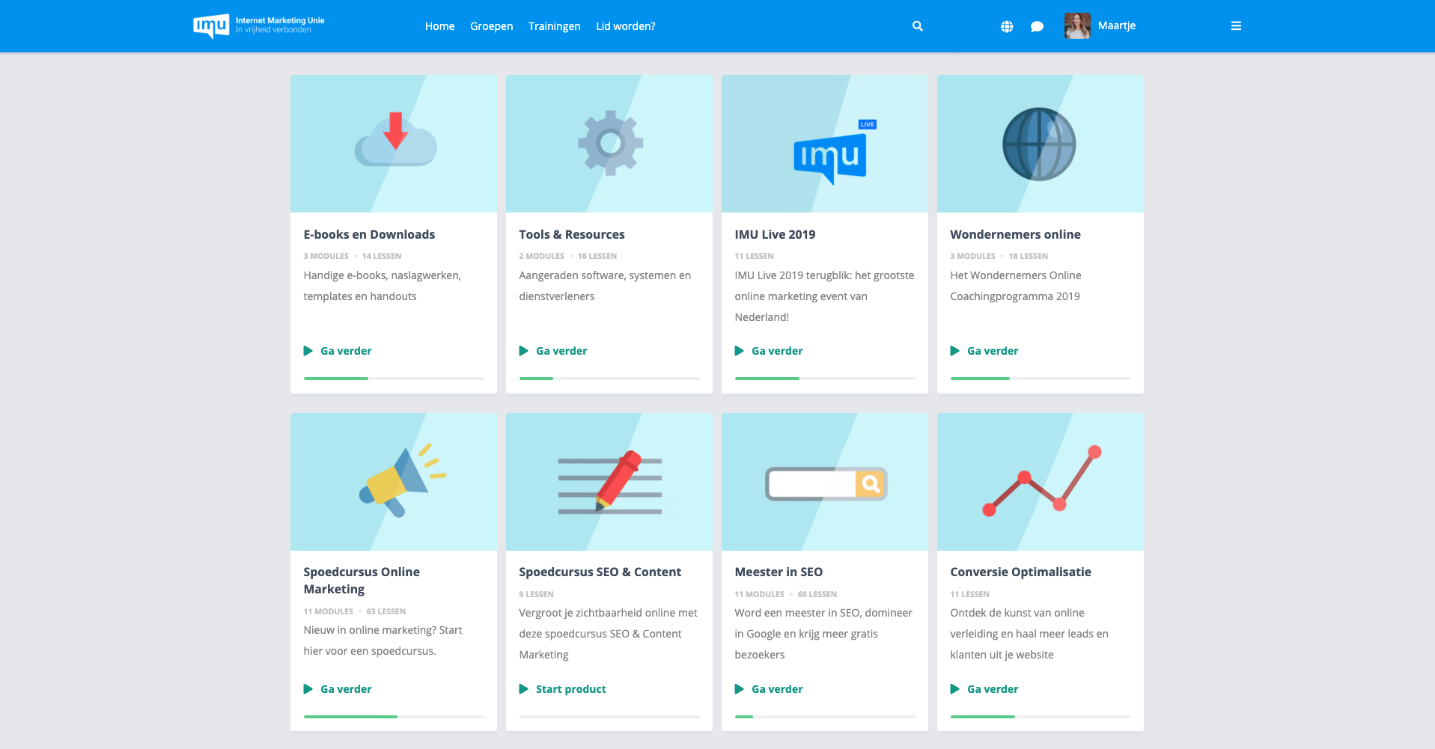Click Ga verder under Tools & Resources

coord(561,351)
